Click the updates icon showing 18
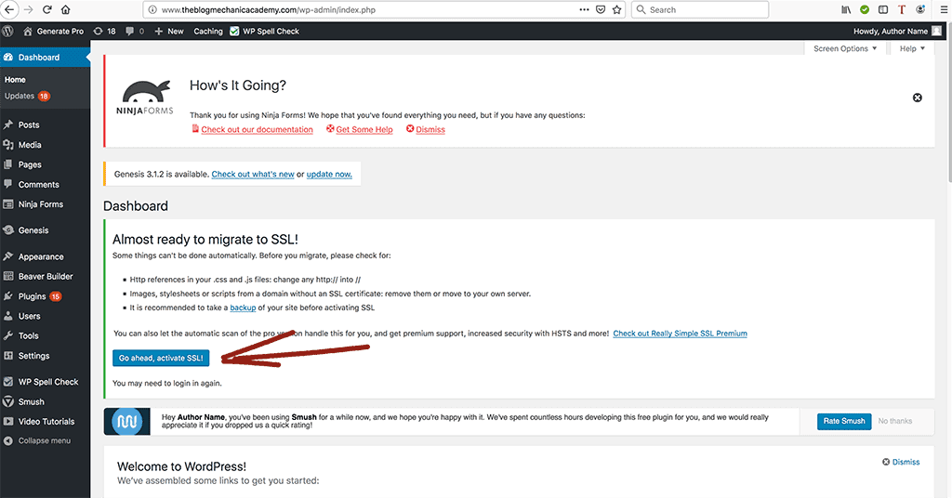Image resolution: width=952 pixels, height=498 pixels. pos(104,31)
